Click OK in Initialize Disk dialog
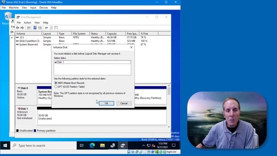This screenshot has height=156, width=277. pos(106,103)
